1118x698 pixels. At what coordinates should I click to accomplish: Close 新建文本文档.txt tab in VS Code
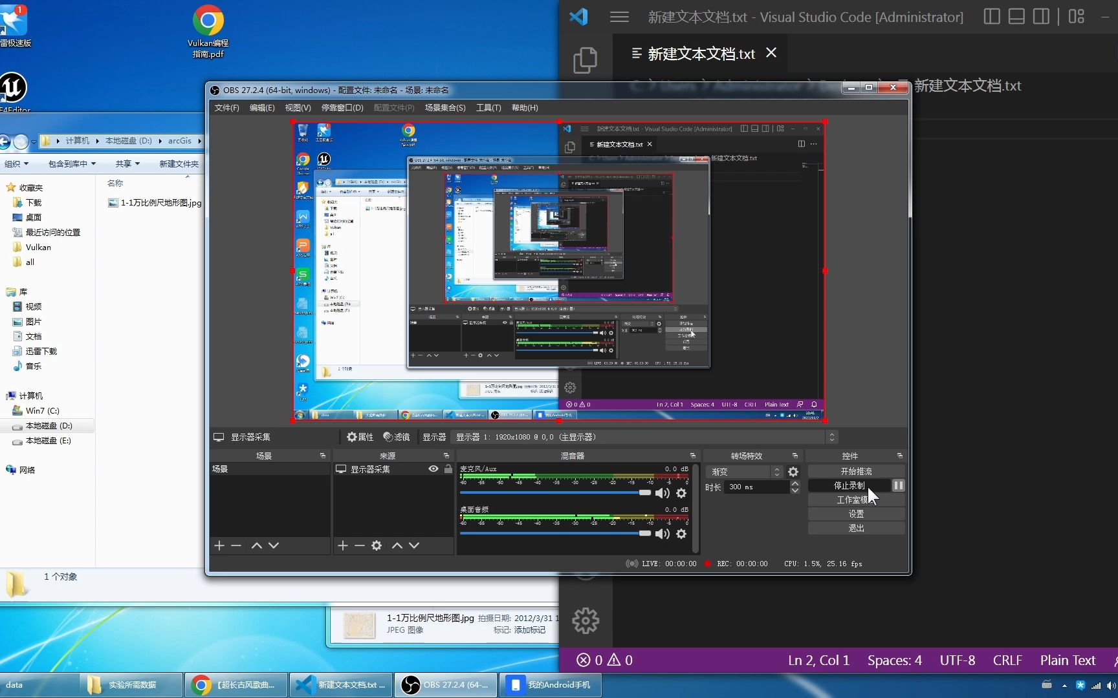771,53
